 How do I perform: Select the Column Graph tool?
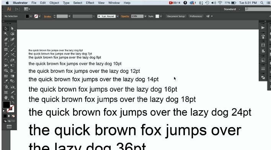tap(12, 87)
